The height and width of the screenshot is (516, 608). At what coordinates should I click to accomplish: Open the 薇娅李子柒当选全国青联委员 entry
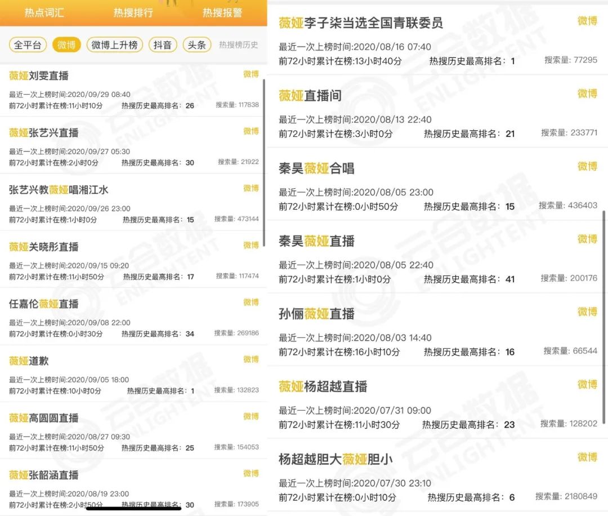[x=437, y=40]
